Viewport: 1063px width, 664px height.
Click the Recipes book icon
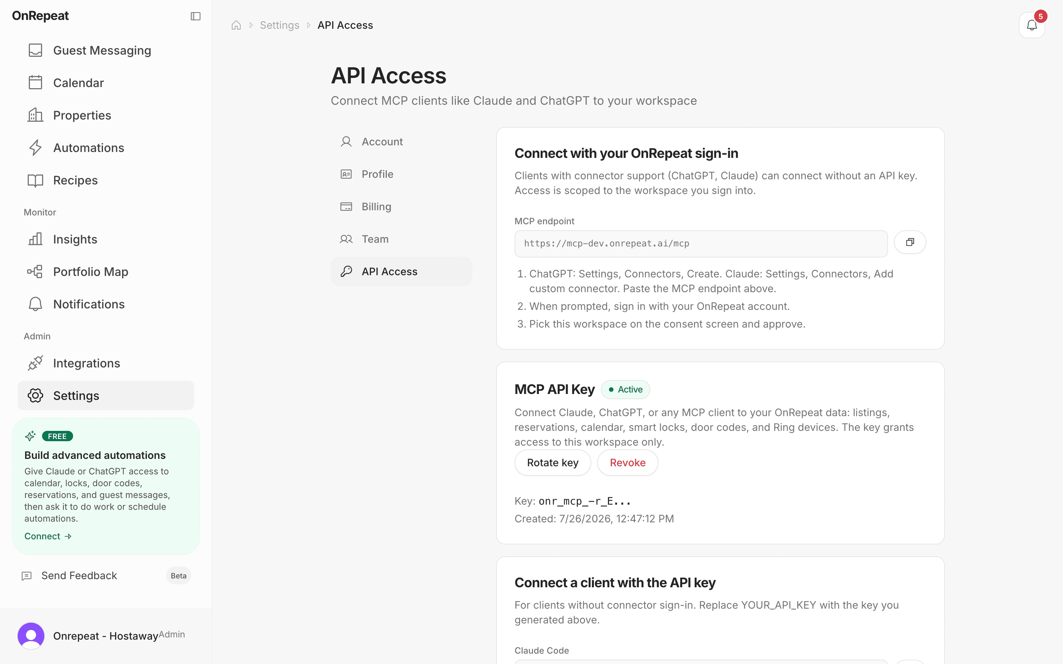click(x=35, y=180)
